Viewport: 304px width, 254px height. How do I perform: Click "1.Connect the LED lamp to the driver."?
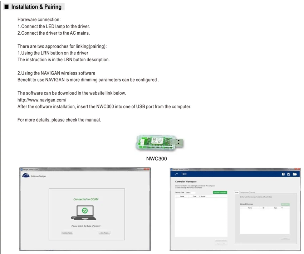coord(54,27)
